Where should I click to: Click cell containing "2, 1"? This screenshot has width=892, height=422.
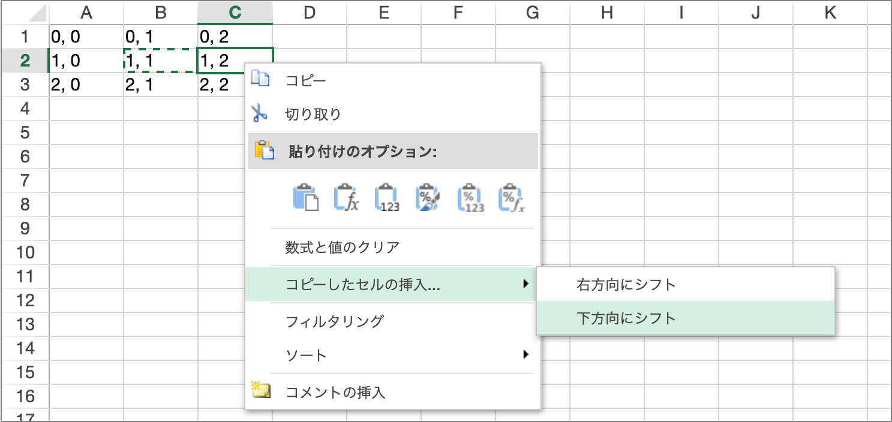tap(161, 85)
